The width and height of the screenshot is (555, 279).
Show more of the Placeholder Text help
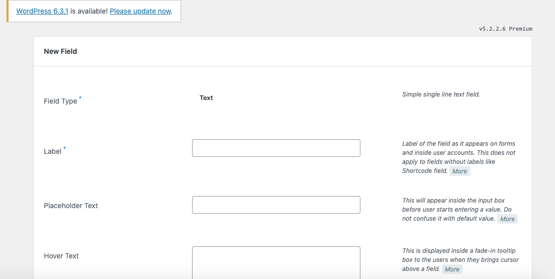507,219
